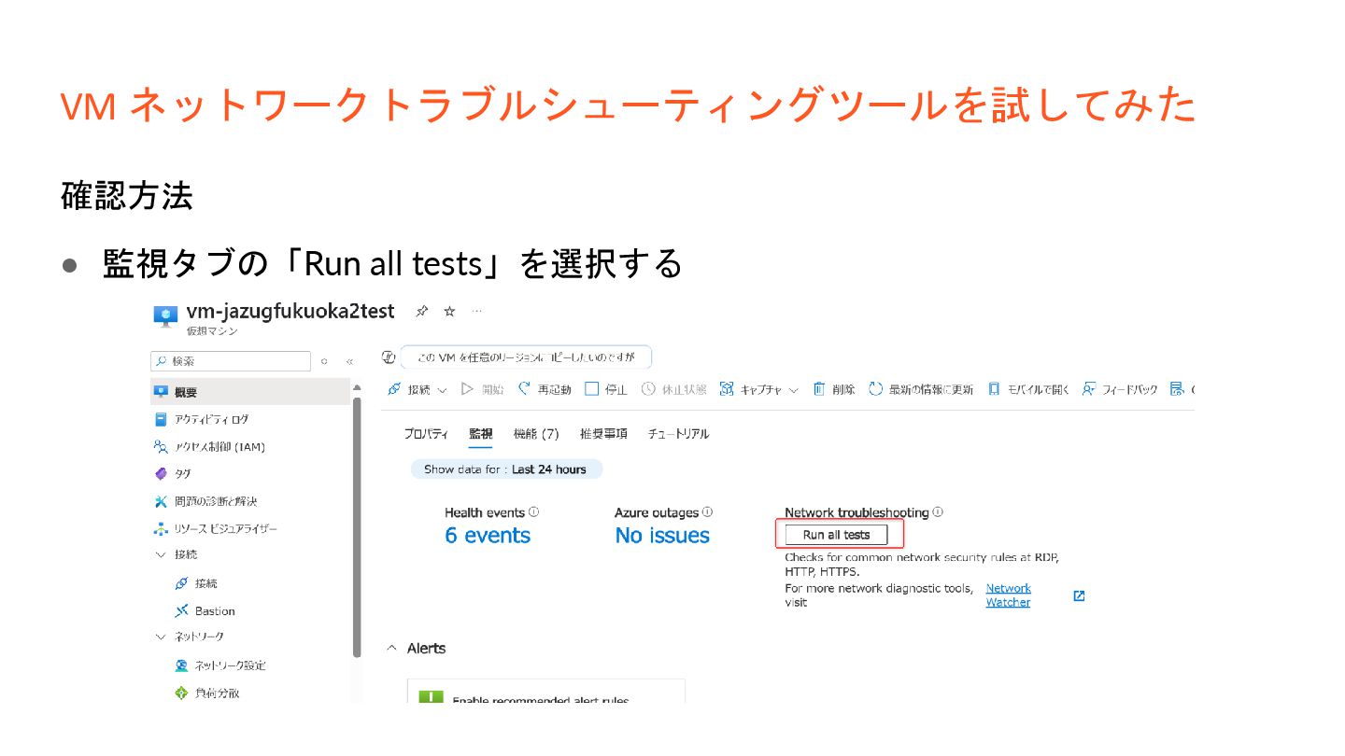Image resolution: width=1345 pixels, height=756 pixels.
Task: Collapse the sidebar with double chevron
Action: (x=349, y=361)
